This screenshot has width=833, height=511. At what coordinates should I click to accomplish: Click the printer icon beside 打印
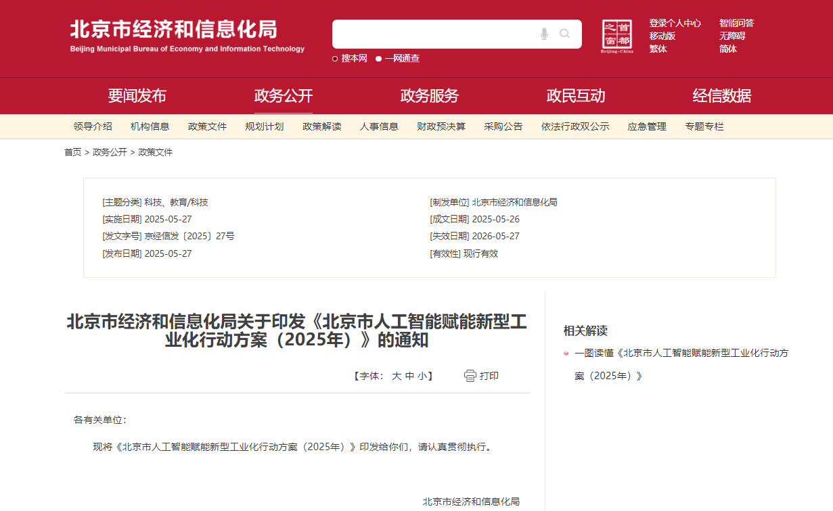click(470, 376)
